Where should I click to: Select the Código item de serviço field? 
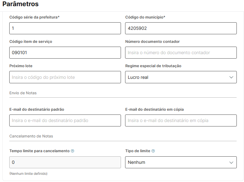tap(65, 53)
